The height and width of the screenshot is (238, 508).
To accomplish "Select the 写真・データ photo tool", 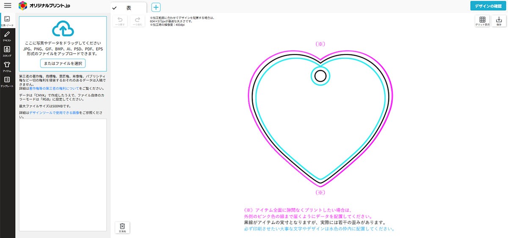I will coord(7,21).
